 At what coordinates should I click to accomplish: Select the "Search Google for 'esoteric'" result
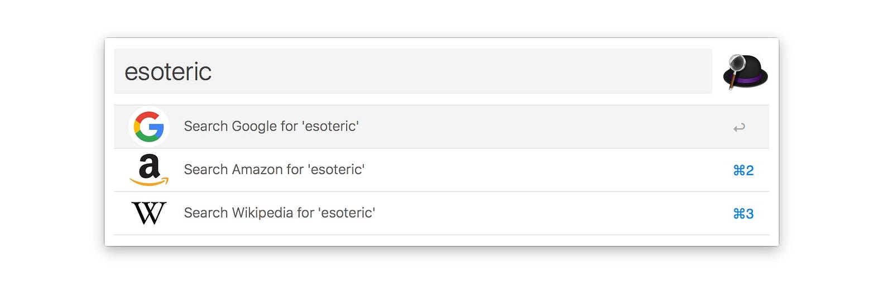(271, 127)
